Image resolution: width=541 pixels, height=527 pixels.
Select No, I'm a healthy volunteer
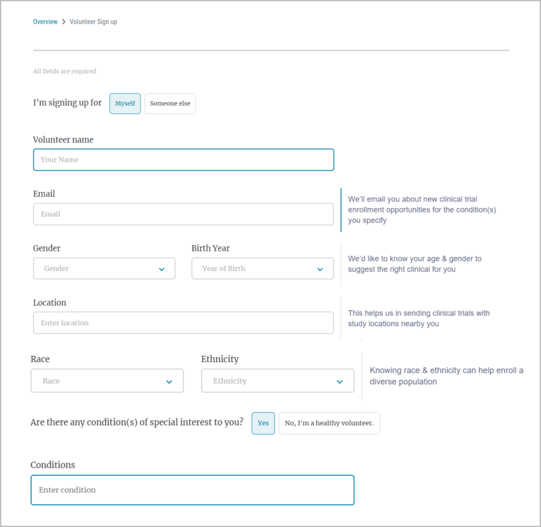click(329, 423)
